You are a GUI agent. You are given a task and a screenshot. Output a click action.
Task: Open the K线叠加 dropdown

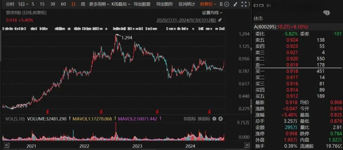tap(121, 4)
